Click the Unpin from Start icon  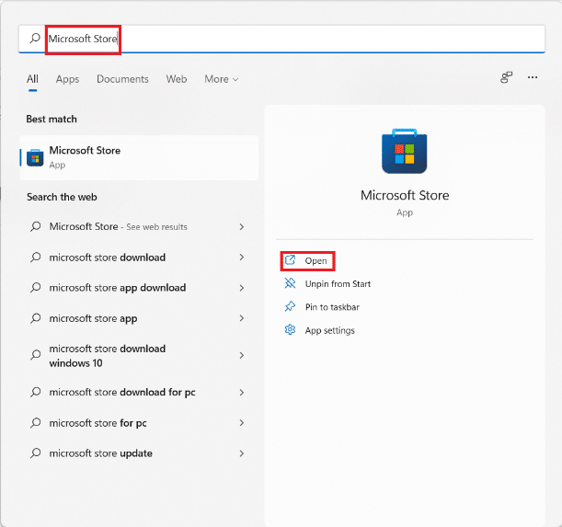(x=290, y=284)
